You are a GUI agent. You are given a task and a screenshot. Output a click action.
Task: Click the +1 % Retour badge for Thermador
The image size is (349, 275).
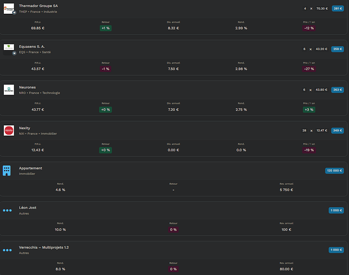[x=106, y=28]
